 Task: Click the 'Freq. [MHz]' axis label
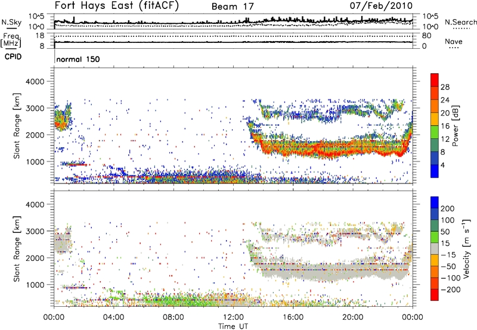(x=11, y=40)
